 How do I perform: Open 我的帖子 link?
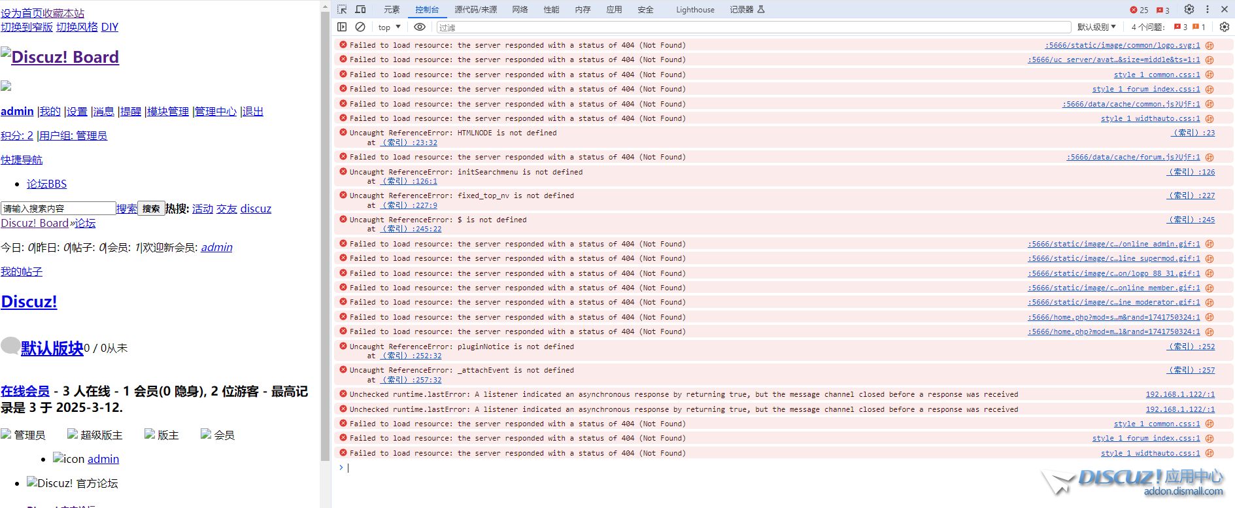[x=22, y=271]
